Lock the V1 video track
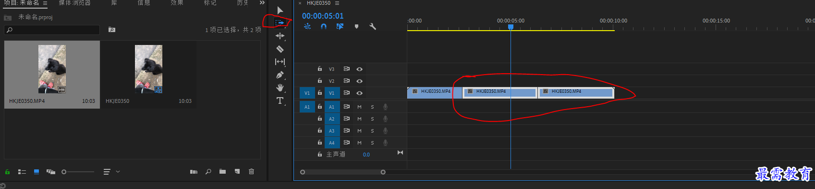The width and height of the screenshot is (815, 189). coord(320,93)
